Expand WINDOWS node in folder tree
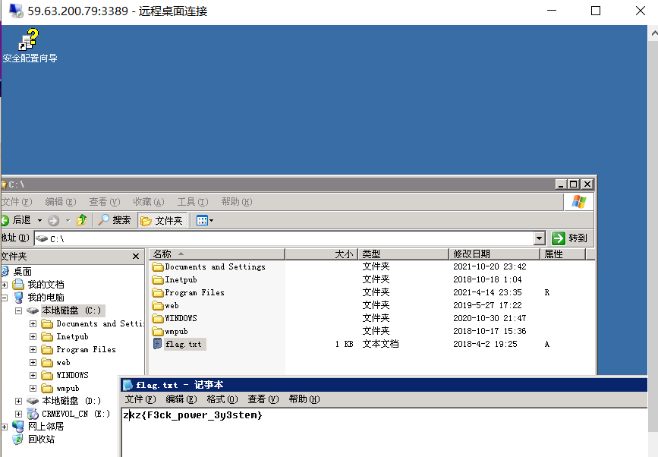 point(33,375)
